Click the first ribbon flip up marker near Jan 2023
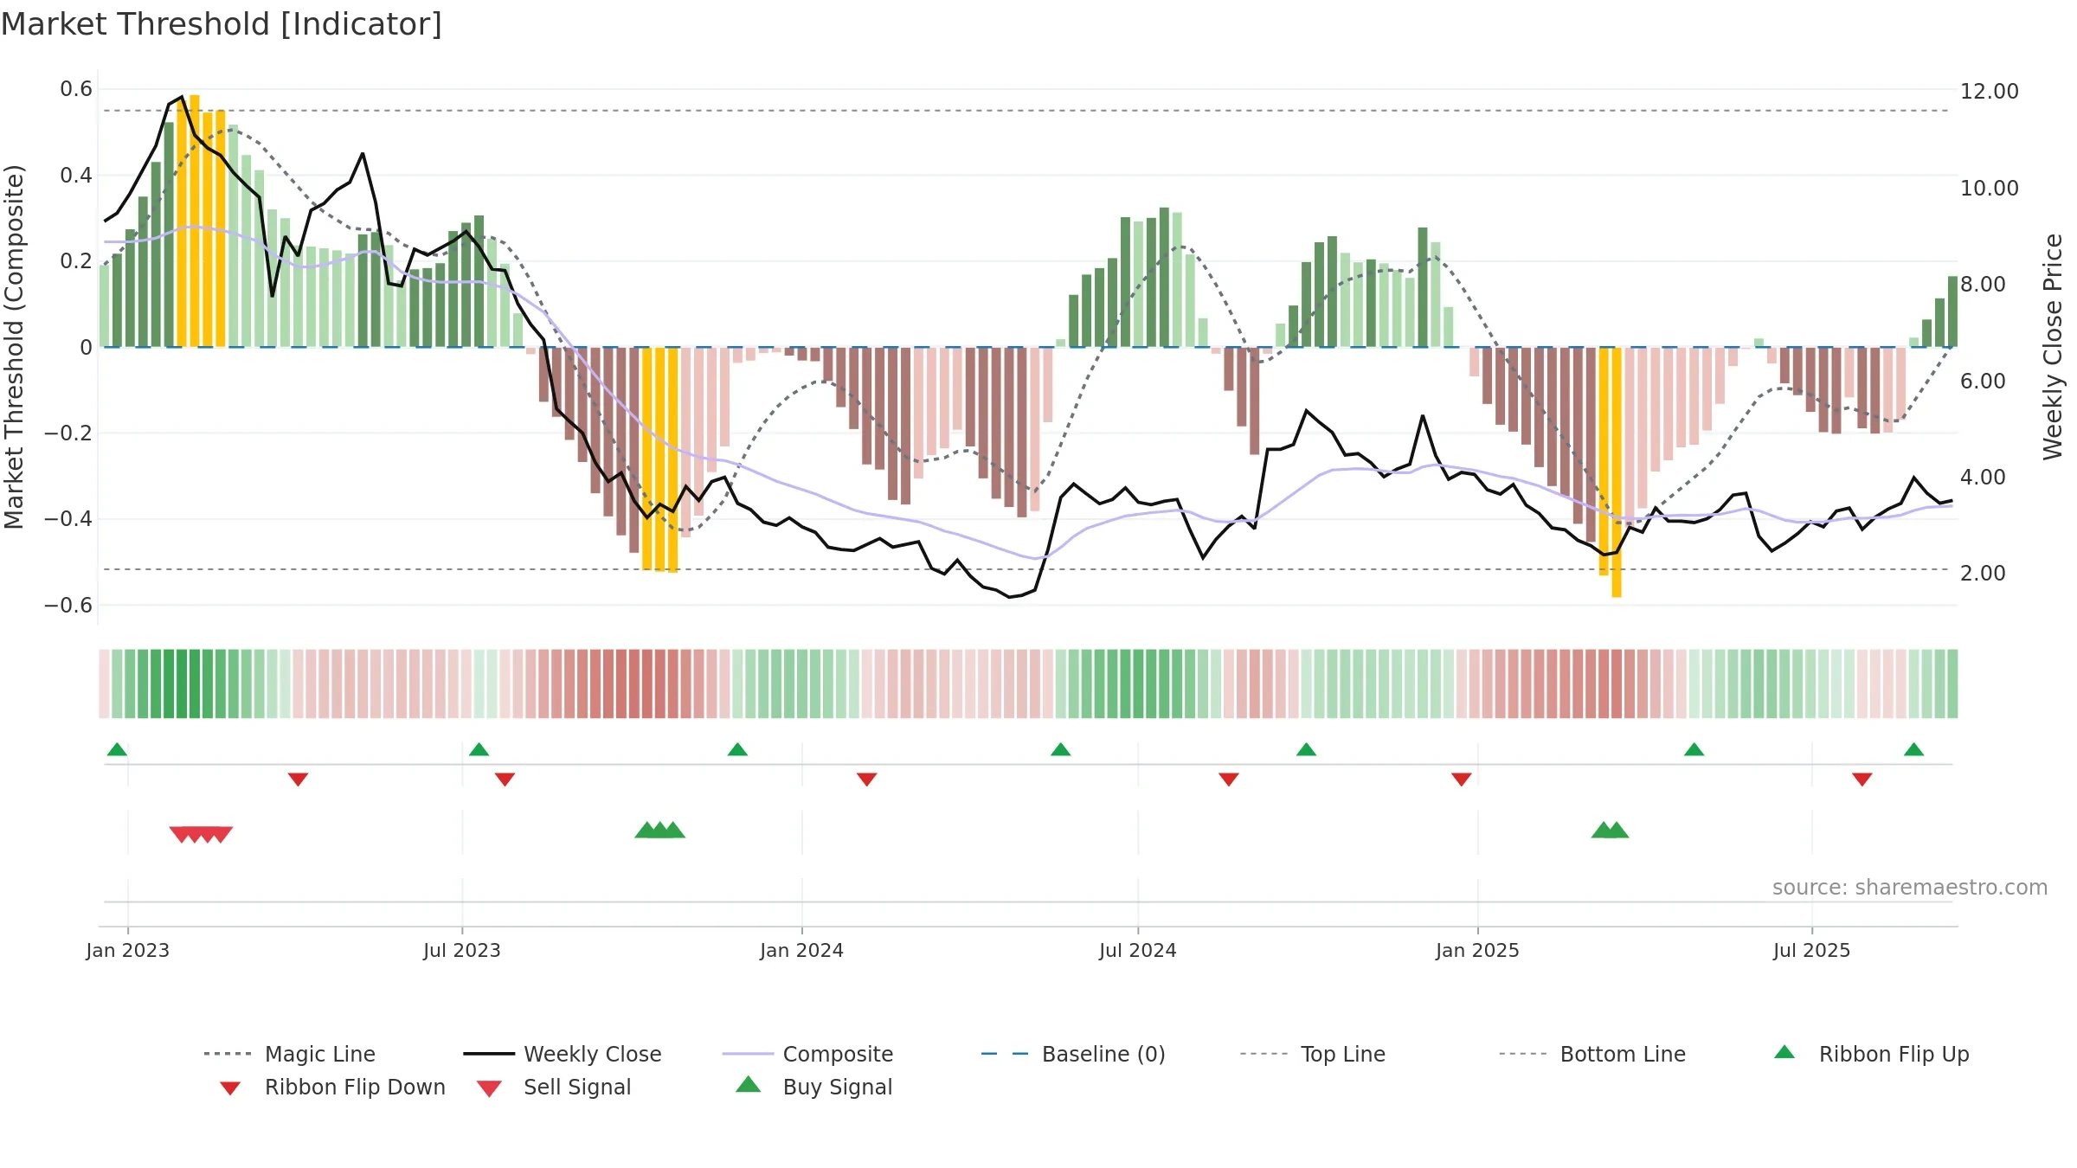This screenshot has height=1168, width=2077. click(x=117, y=749)
